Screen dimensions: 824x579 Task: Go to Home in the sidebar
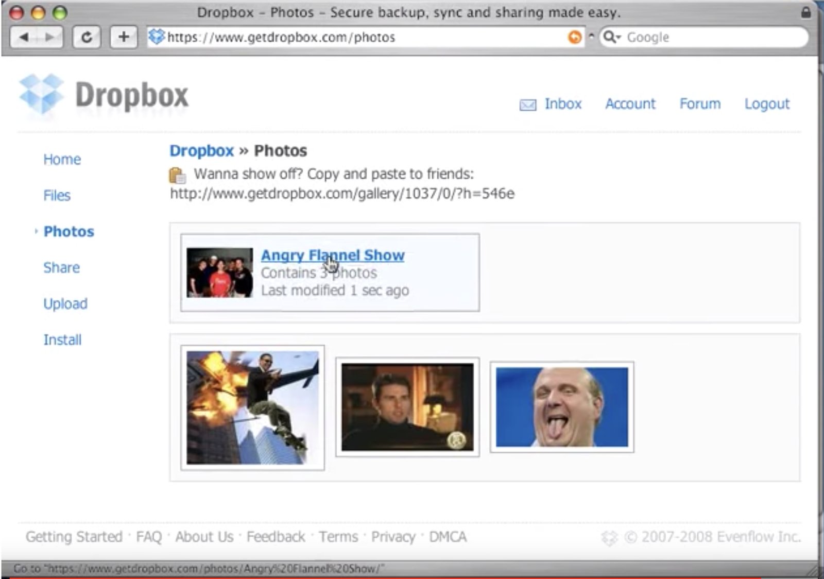click(x=62, y=160)
